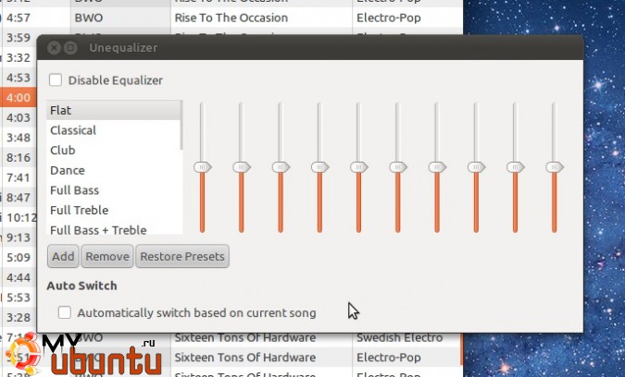Click the first equalizer band slider handle
Screen dimensions: 625x377
(202, 166)
